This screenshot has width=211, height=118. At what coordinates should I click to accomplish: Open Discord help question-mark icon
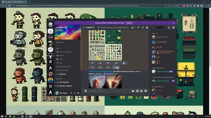(x=173, y=28)
